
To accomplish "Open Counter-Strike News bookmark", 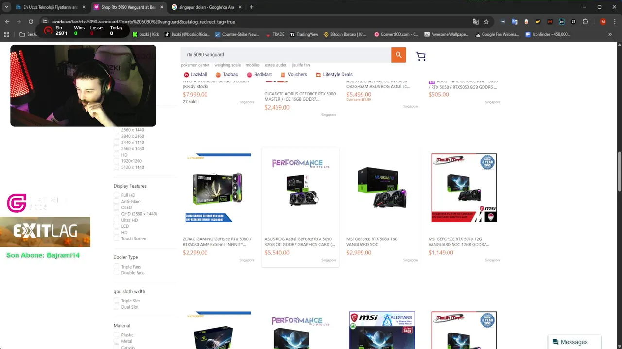I will click(x=237, y=34).
